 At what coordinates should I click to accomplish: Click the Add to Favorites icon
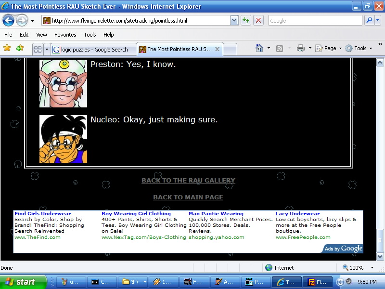20,48
